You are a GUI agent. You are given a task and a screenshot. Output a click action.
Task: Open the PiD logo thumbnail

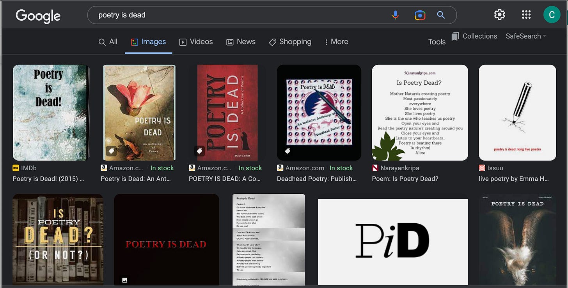point(393,242)
